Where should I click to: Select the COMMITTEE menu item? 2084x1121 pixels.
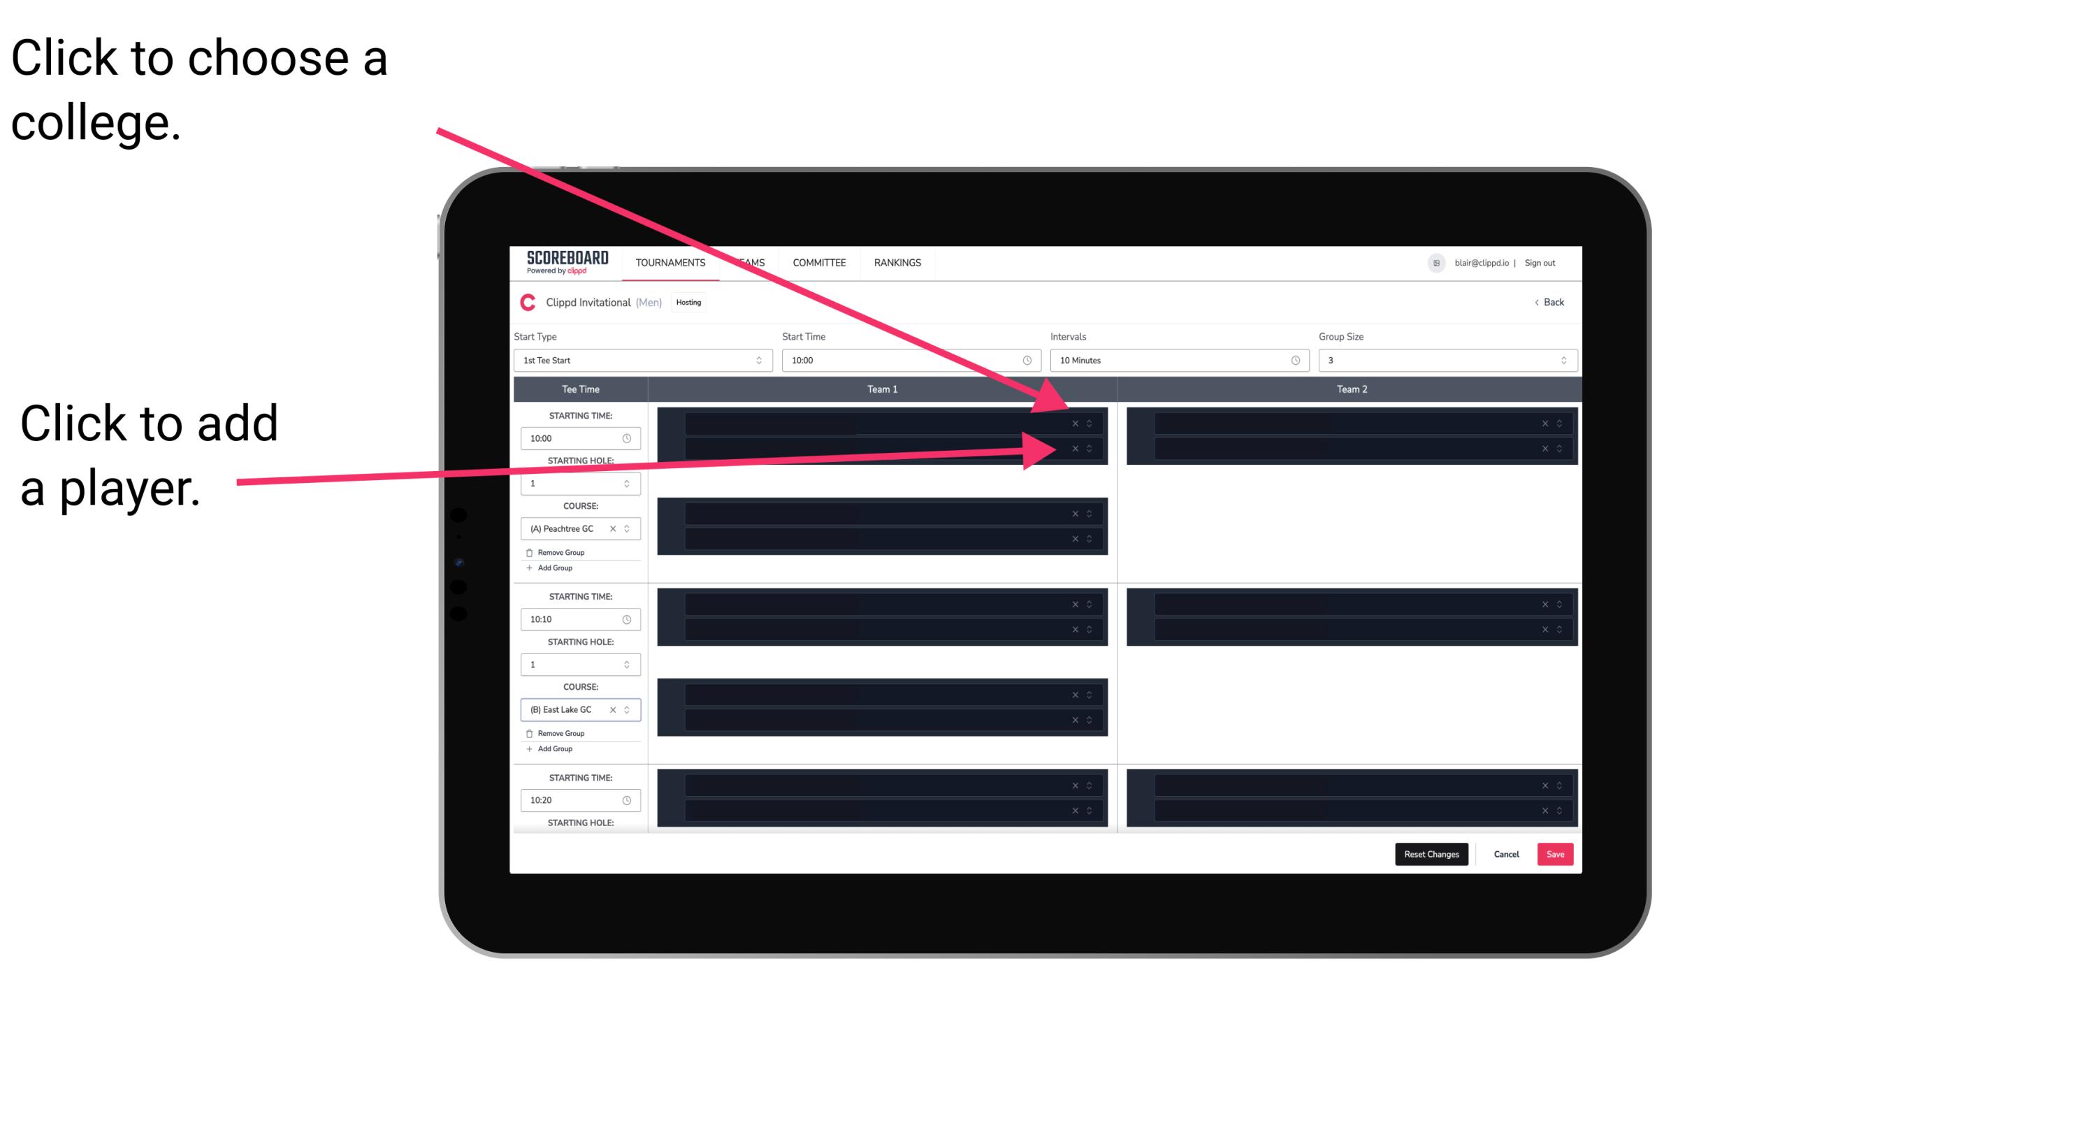818,262
